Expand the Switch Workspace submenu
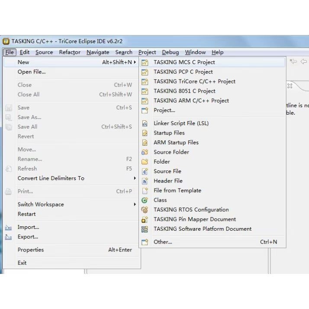The image size is (309, 309). tap(135, 204)
